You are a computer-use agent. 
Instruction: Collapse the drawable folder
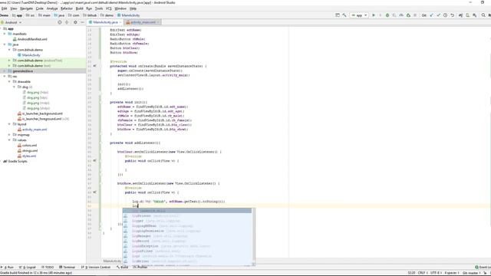pos(9,82)
